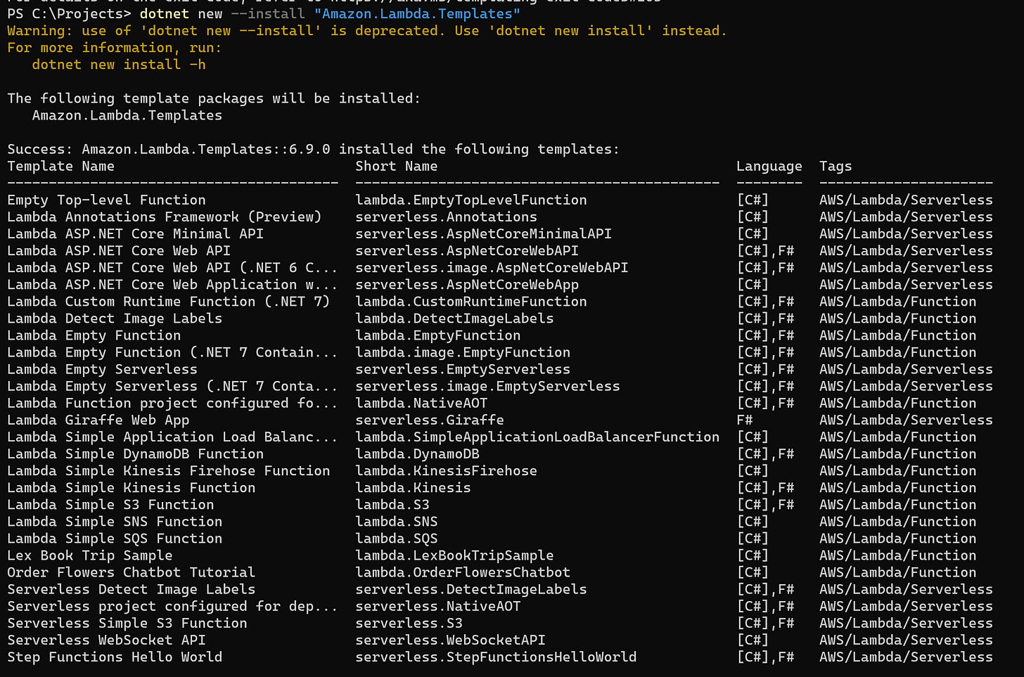Viewport: 1024px width, 677px height.
Task: Click 'Lambda Custom Runtime Function (.NET 7)' text
Action: pyautogui.click(x=169, y=301)
